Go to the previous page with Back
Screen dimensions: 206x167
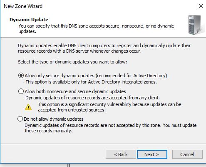pos(121,154)
